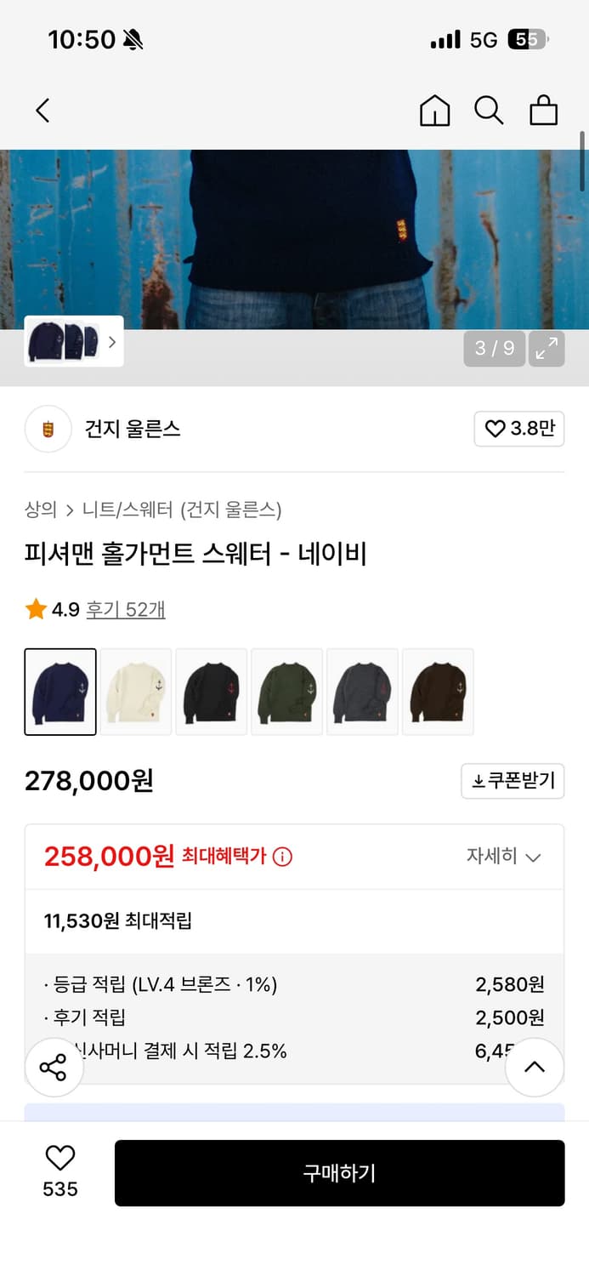This screenshot has width=589, height=1276.
Task: Open the shopping bag icon
Action: [543, 110]
